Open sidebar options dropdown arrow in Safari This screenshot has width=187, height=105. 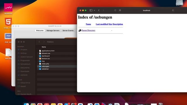pyautogui.click(x=94, y=10)
